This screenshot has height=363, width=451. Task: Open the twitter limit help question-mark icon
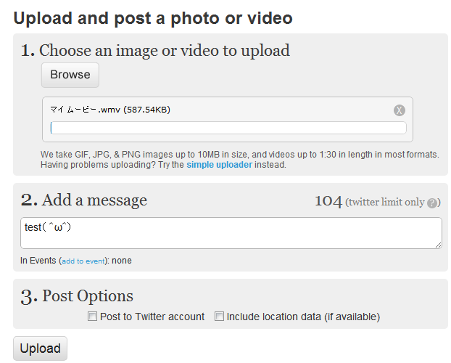(x=432, y=203)
